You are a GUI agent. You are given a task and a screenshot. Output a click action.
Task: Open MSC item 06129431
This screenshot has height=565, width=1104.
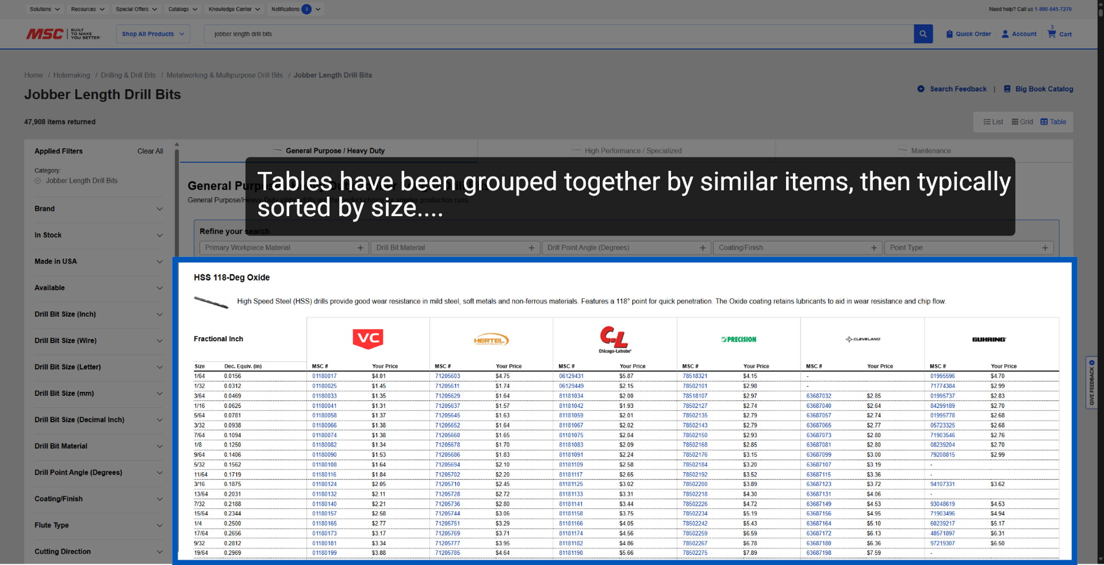[571, 376]
